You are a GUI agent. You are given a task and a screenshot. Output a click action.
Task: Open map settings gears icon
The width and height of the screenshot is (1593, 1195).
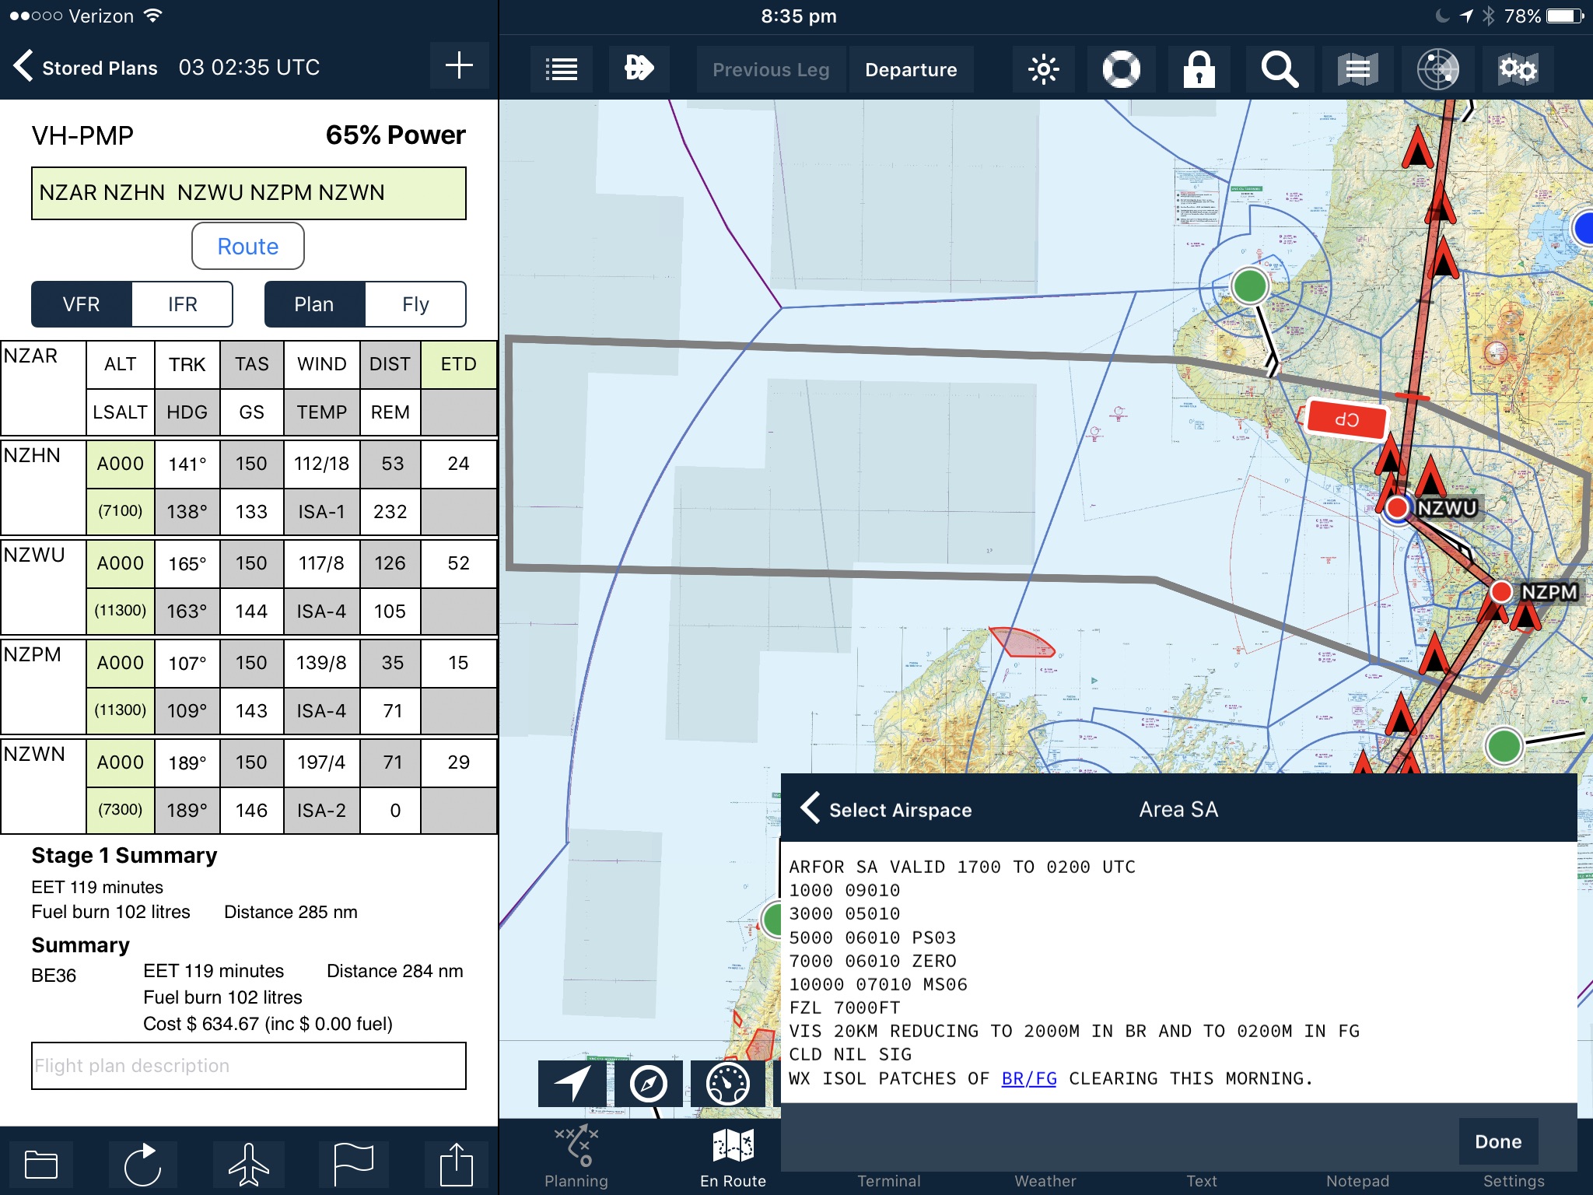click(x=1517, y=70)
